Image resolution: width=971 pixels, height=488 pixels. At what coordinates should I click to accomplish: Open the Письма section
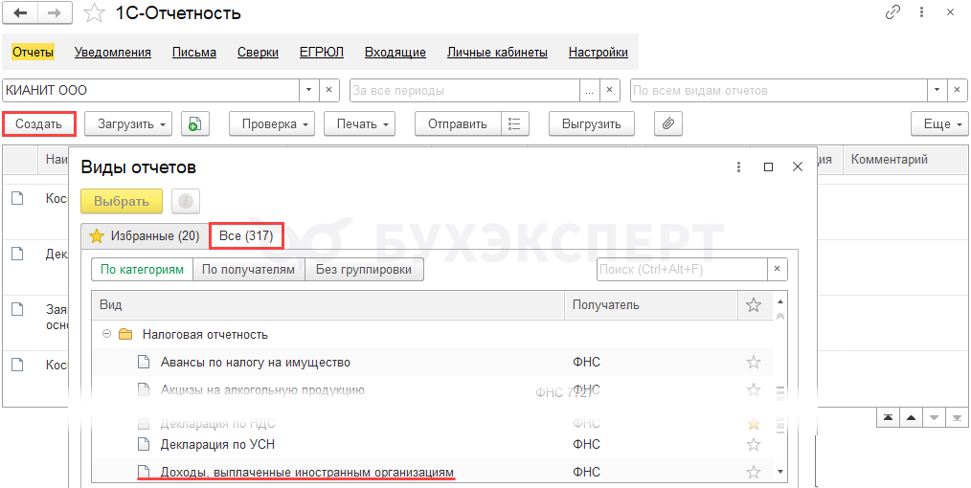tap(194, 53)
